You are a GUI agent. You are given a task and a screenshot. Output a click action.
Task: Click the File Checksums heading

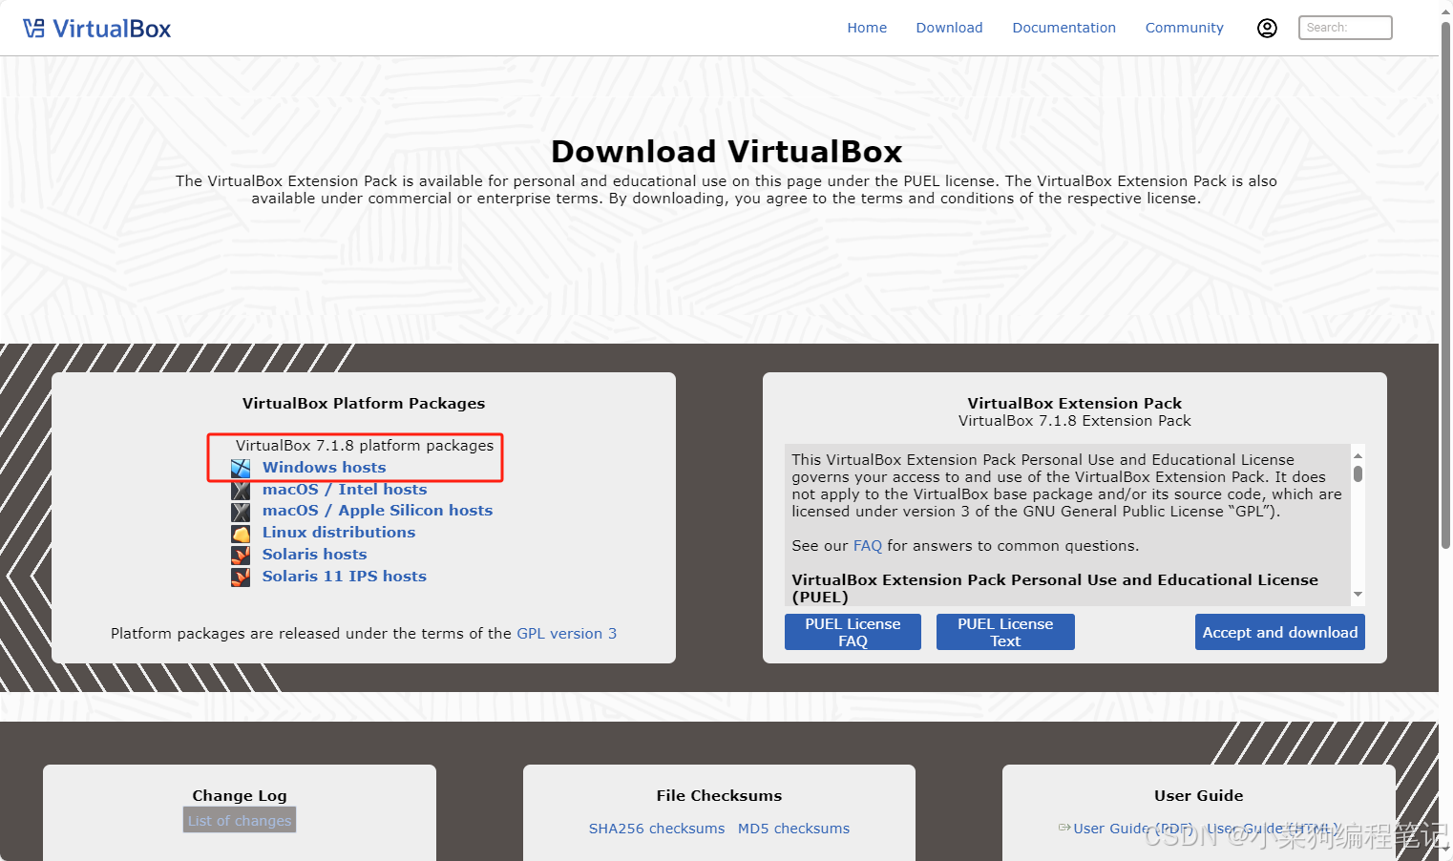pos(719,795)
